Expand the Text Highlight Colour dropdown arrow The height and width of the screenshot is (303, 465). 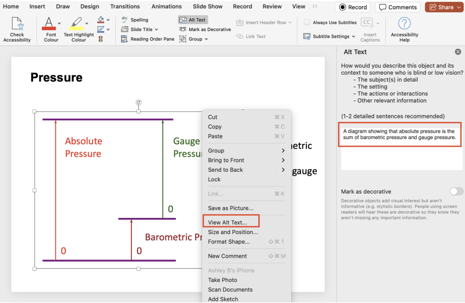[x=87, y=24]
